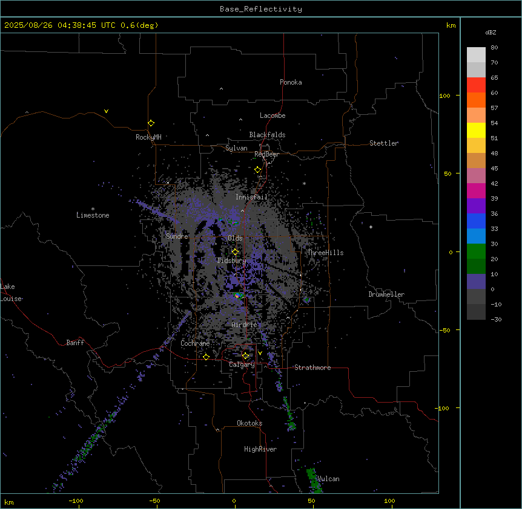The width and height of the screenshot is (522, 509).
Task: Pick the red 60-65 dBZ legend color
Action: coord(476,85)
